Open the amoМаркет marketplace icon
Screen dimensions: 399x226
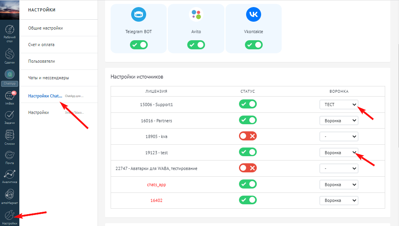(9, 195)
